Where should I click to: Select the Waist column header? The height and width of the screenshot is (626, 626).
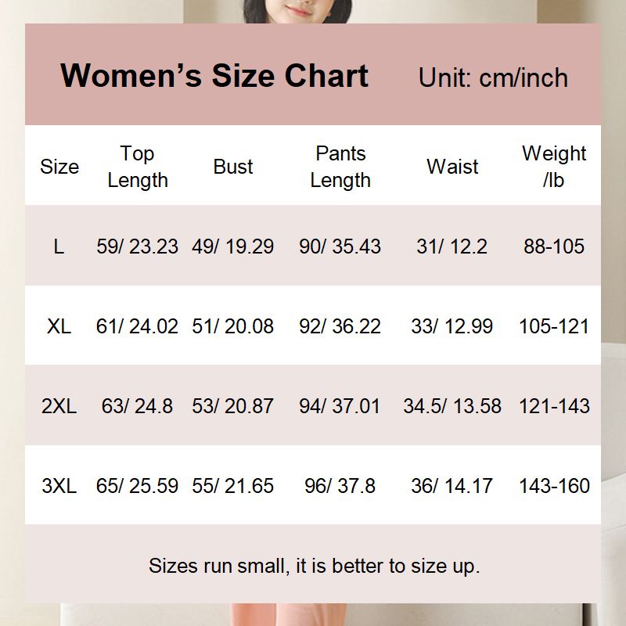click(x=452, y=167)
